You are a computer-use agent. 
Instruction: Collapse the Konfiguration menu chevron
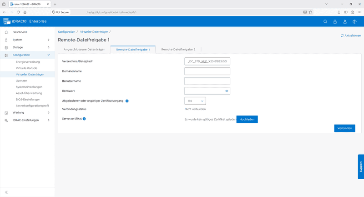click(49, 55)
